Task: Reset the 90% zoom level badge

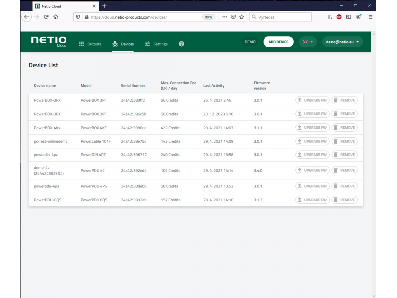Action: click(x=208, y=17)
